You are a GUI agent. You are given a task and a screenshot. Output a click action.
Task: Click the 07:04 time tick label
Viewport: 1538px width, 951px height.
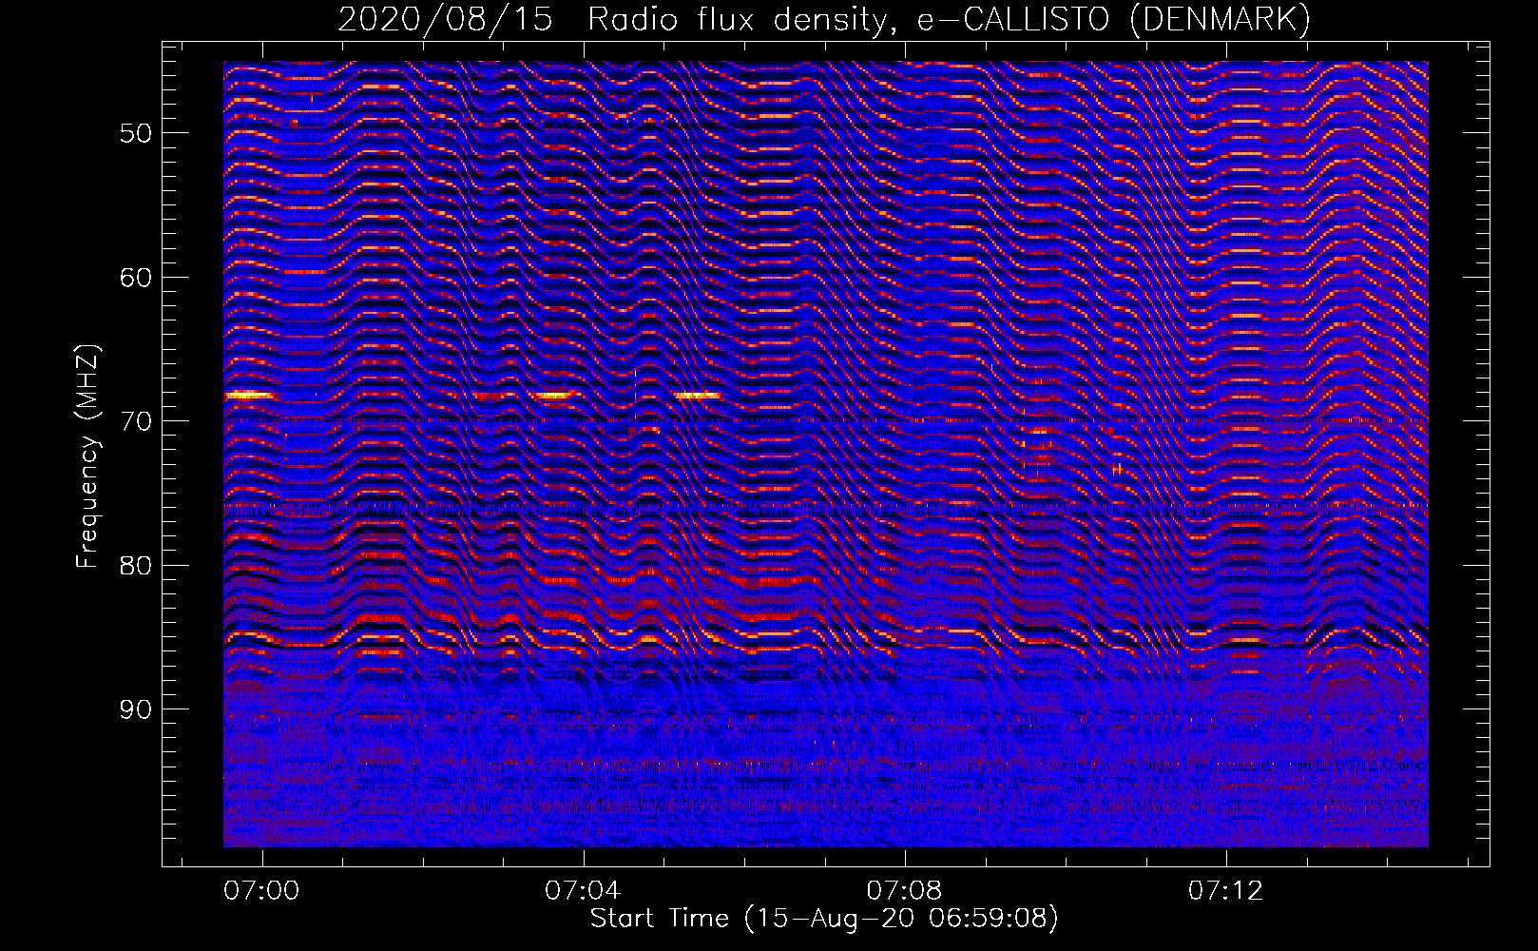pyautogui.click(x=583, y=890)
